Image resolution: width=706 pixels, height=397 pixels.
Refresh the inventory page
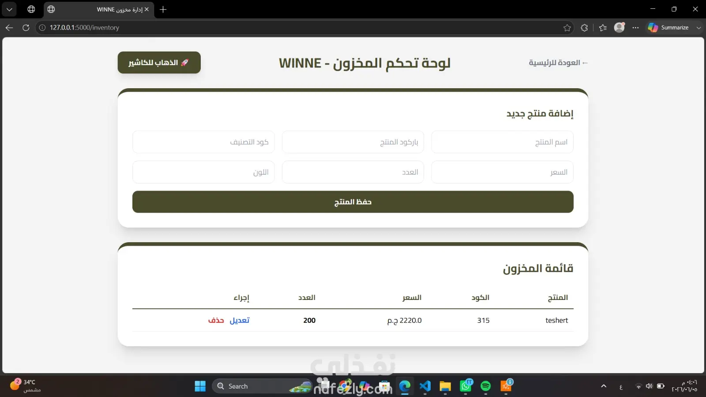(26, 27)
